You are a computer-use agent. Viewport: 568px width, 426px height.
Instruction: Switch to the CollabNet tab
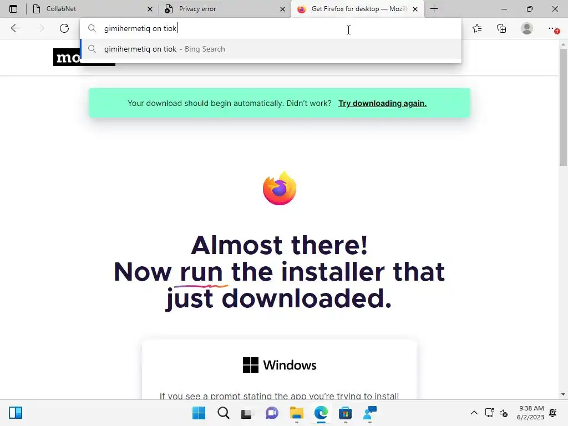pos(93,9)
